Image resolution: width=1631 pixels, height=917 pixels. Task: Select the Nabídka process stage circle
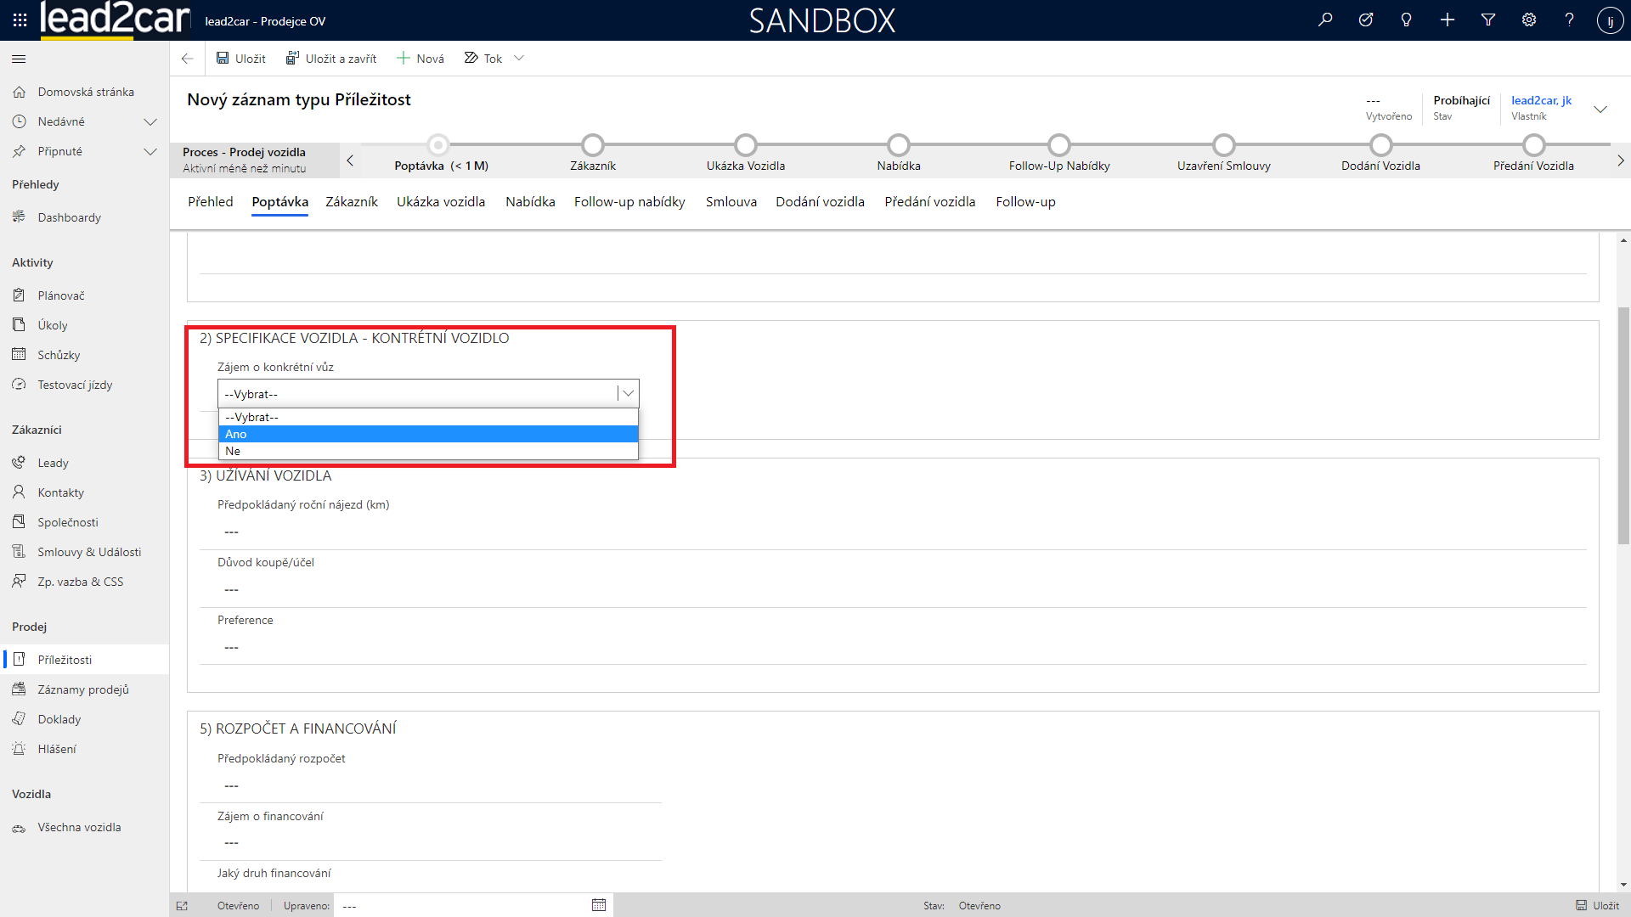[x=898, y=145]
